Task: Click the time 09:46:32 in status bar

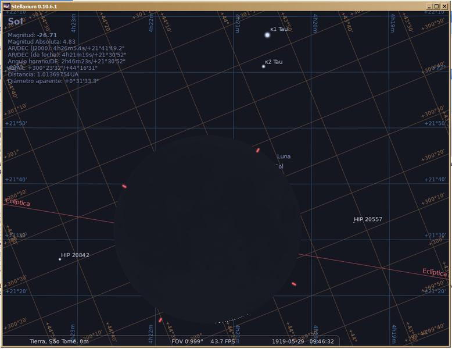Action: 321,341
